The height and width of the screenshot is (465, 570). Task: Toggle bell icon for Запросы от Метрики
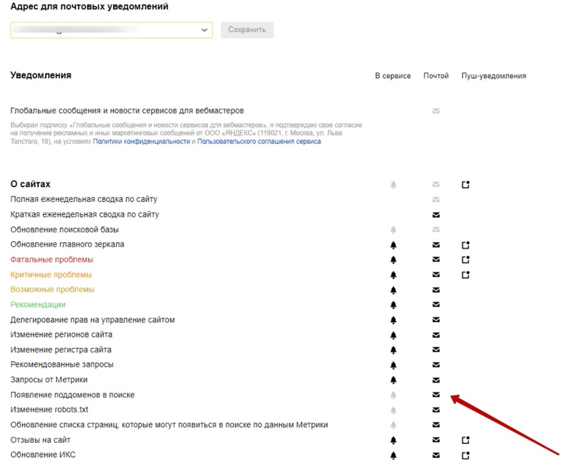point(394,380)
